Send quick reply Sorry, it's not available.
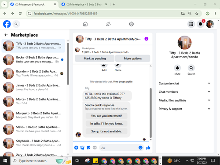This screenshot has height=165, width=220. point(106,131)
